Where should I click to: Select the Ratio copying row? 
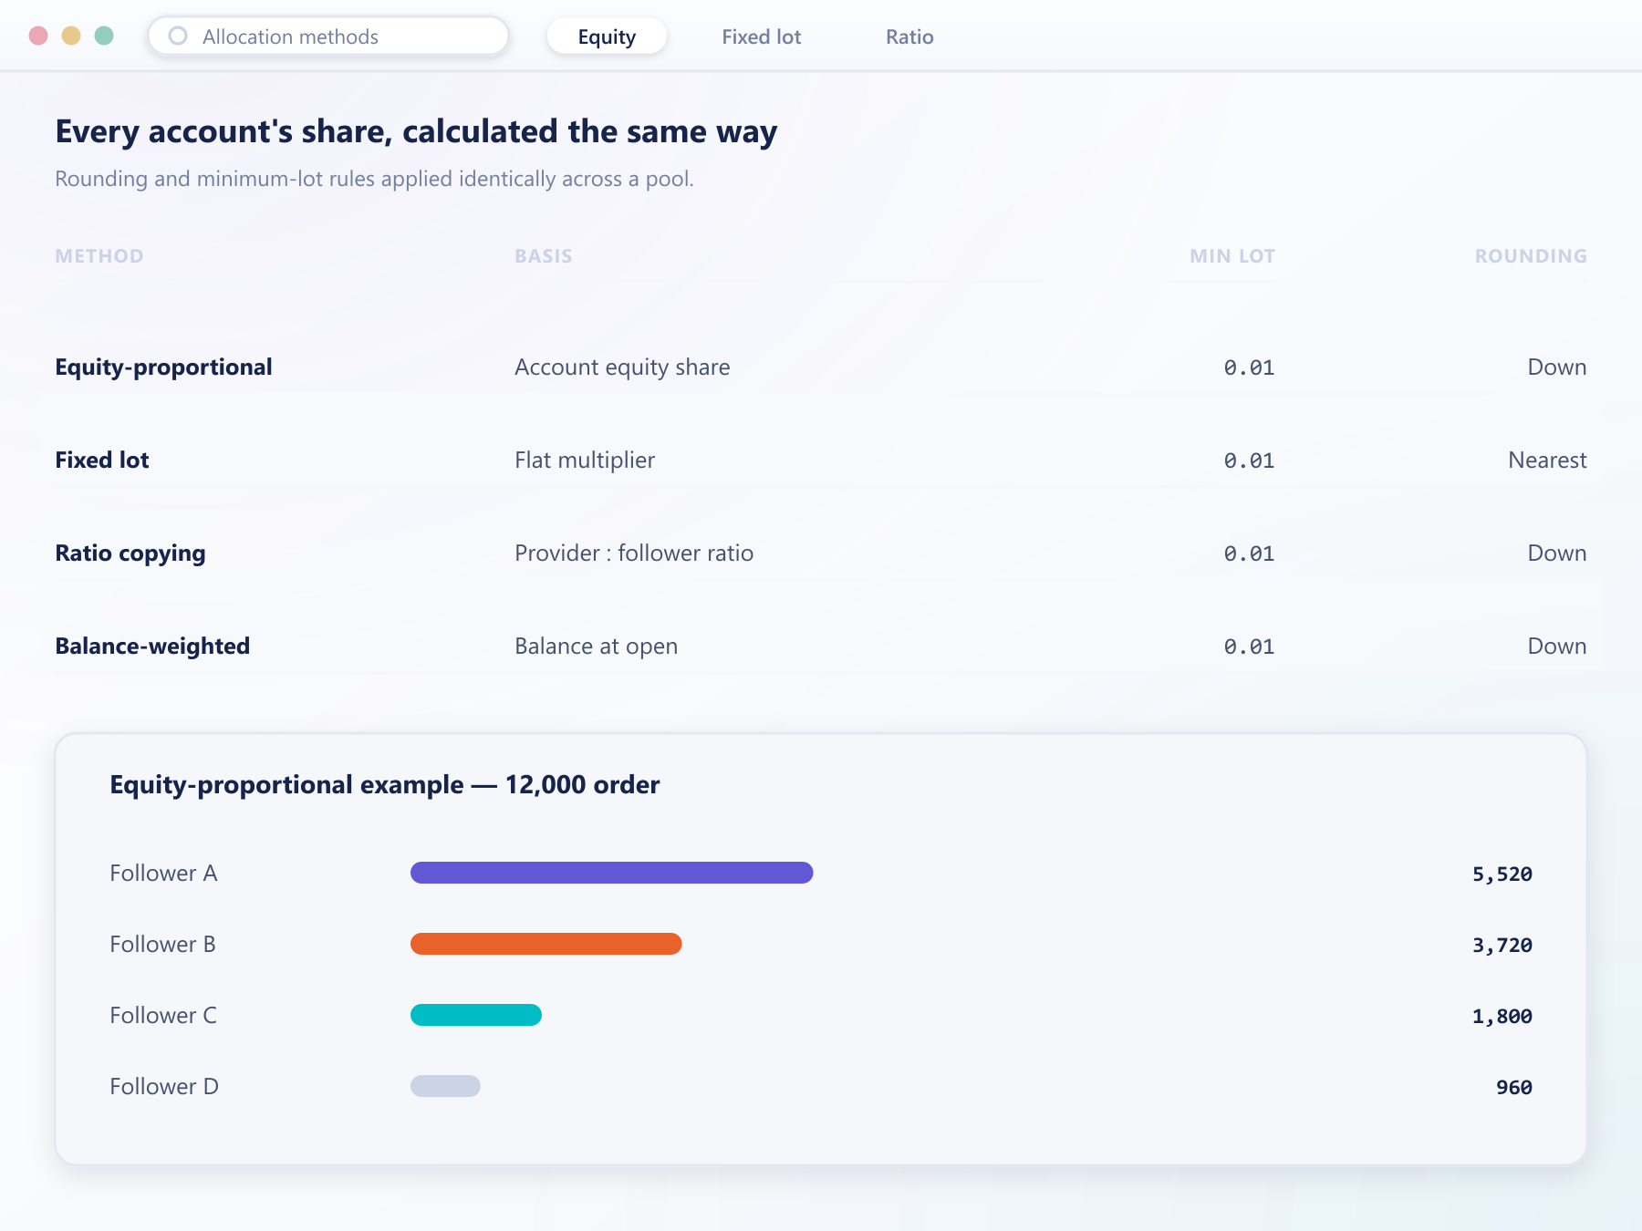click(x=821, y=553)
